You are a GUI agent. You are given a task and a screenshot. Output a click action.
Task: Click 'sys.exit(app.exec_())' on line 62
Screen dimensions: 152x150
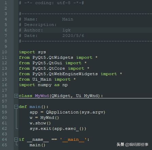58,129
